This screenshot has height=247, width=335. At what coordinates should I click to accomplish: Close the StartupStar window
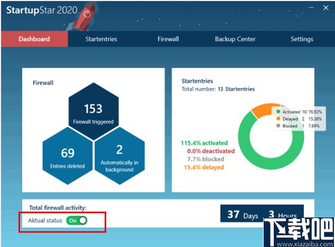(x=326, y=8)
